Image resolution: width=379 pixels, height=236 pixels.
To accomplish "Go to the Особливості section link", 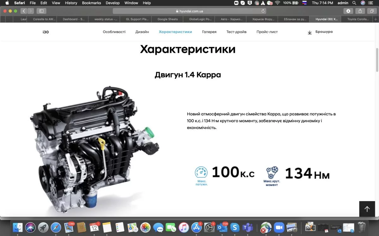I will (x=114, y=32).
